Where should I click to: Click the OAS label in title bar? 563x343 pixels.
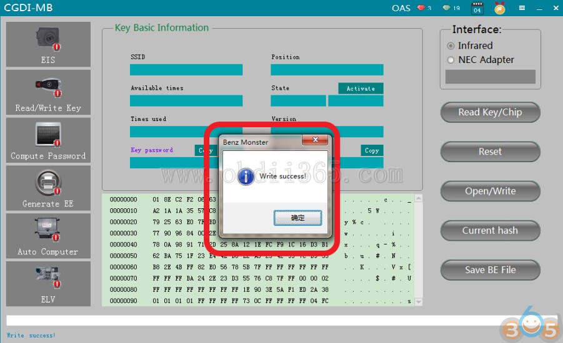pyautogui.click(x=401, y=8)
